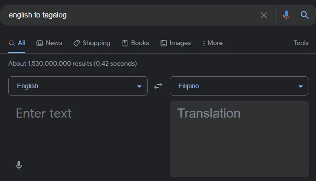Screen dimensions: 316x181
Task: Open the Filipino target language dropdown
Action: click(x=239, y=86)
